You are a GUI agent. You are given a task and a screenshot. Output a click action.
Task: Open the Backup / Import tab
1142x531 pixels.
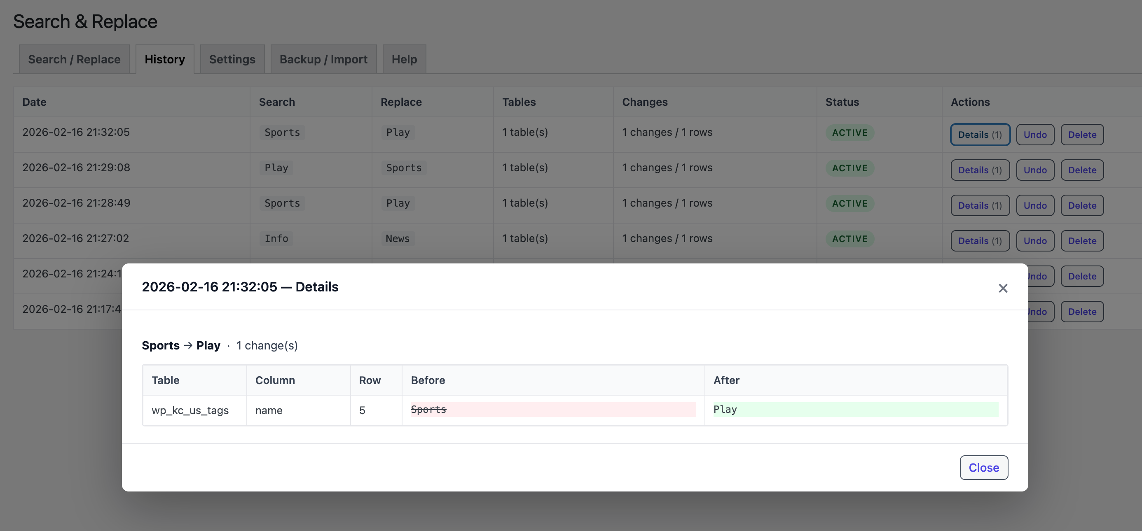(323, 59)
